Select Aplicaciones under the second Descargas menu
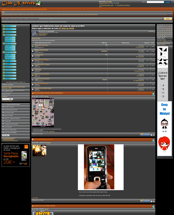 click(10, 48)
